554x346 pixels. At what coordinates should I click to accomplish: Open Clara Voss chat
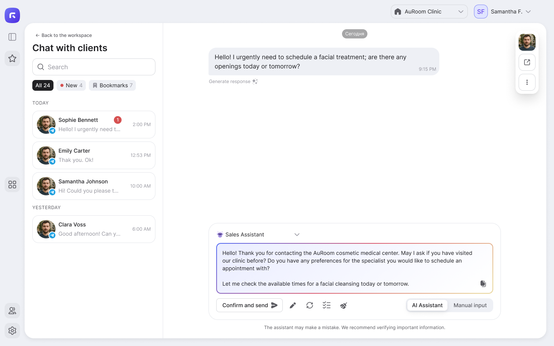pos(94,229)
